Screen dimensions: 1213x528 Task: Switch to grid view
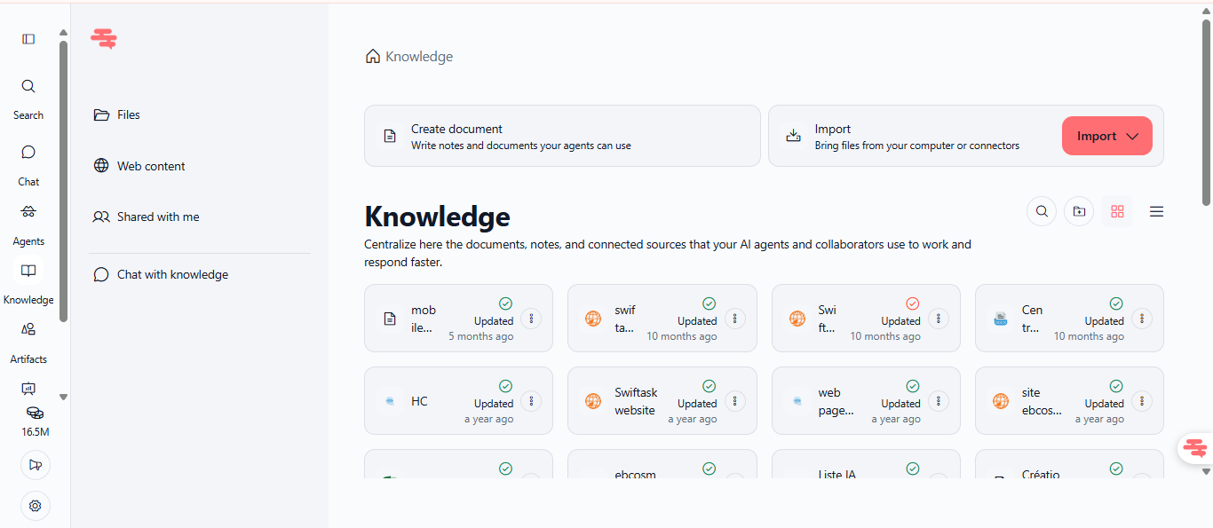point(1117,211)
